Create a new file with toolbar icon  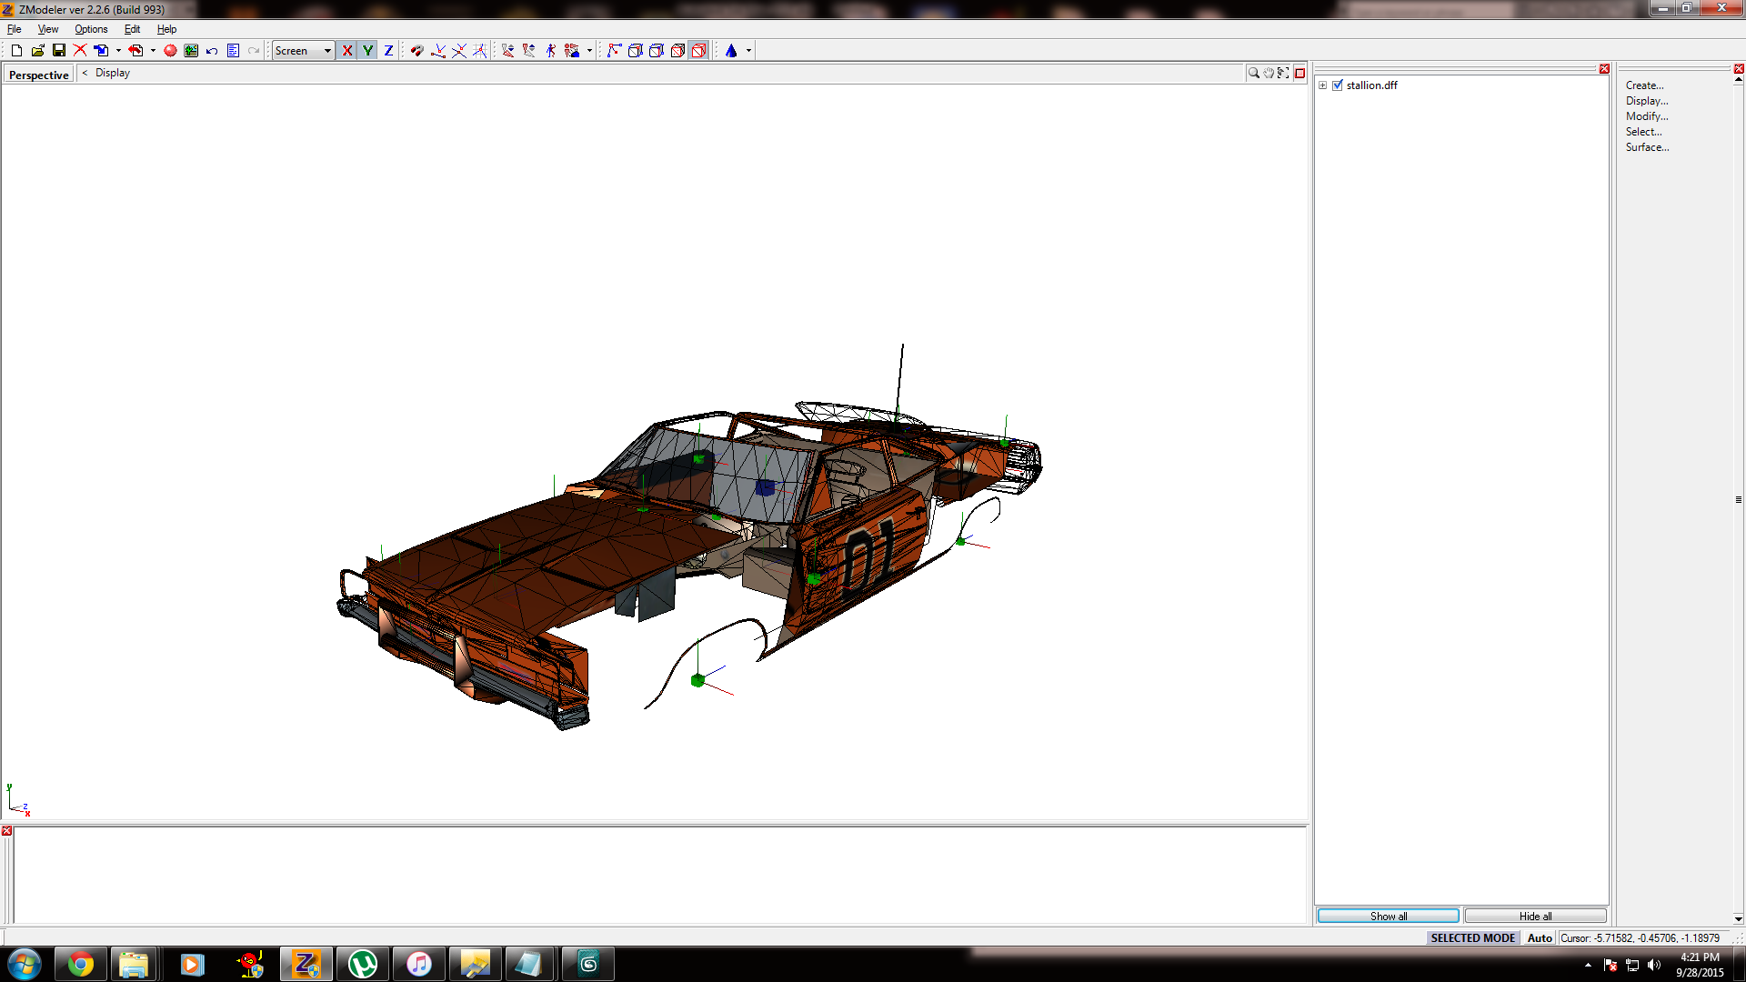click(x=16, y=51)
